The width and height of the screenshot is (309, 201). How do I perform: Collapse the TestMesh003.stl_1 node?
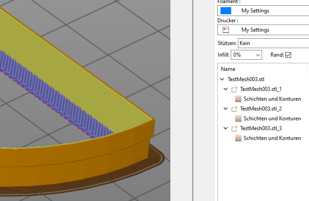click(226, 89)
